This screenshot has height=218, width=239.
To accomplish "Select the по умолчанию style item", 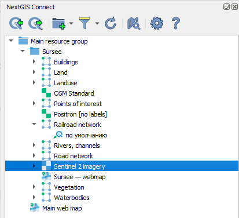I will pos(86,135).
